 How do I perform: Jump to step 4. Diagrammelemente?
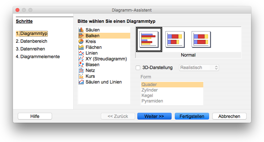click(x=38, y=57)
